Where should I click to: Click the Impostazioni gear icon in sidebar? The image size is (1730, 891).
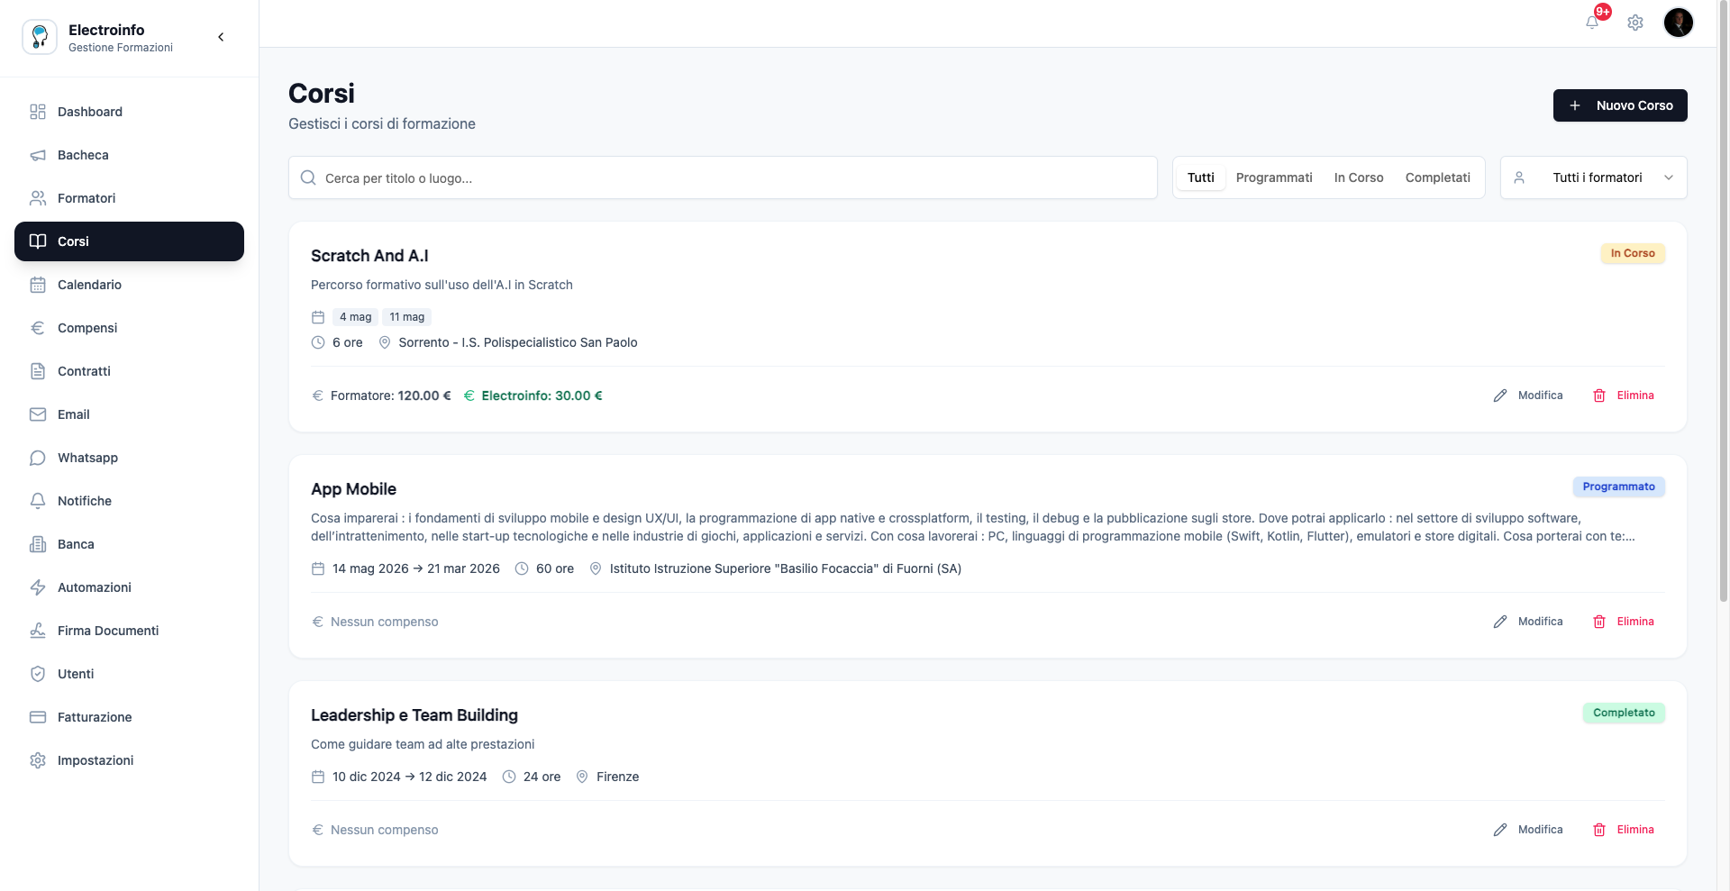(x=38, y=760)
